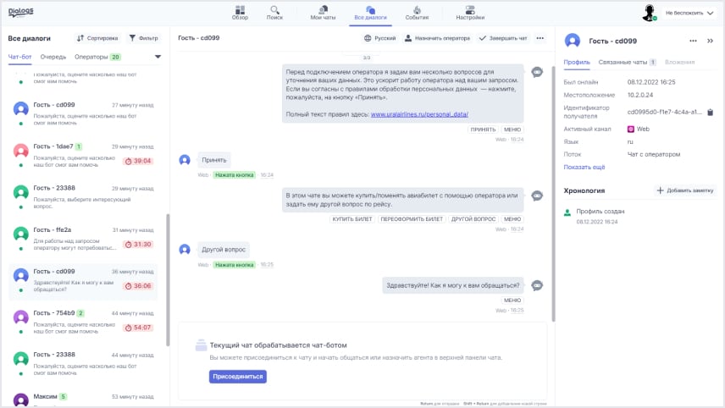Screen dimensions: 725x408
Task: Open chat Гость - 1dae7
Action: 83,155
